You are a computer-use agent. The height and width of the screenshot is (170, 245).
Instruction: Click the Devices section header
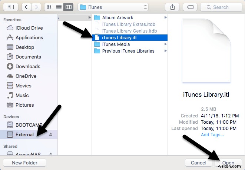coord(11,117)
